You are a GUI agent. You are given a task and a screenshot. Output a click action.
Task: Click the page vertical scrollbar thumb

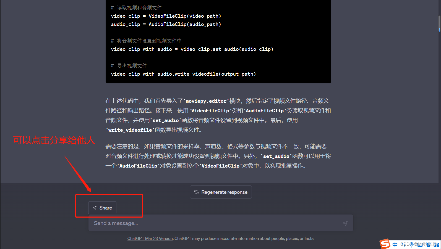439,24
